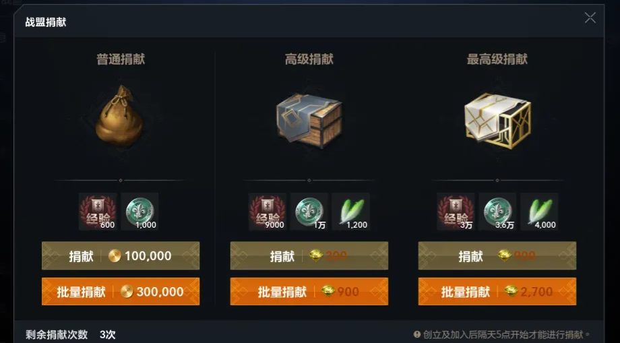This screenshot has height=343, width=620.
Task: Close the 战盟捐献 dialog
Action: click(590, 18)
